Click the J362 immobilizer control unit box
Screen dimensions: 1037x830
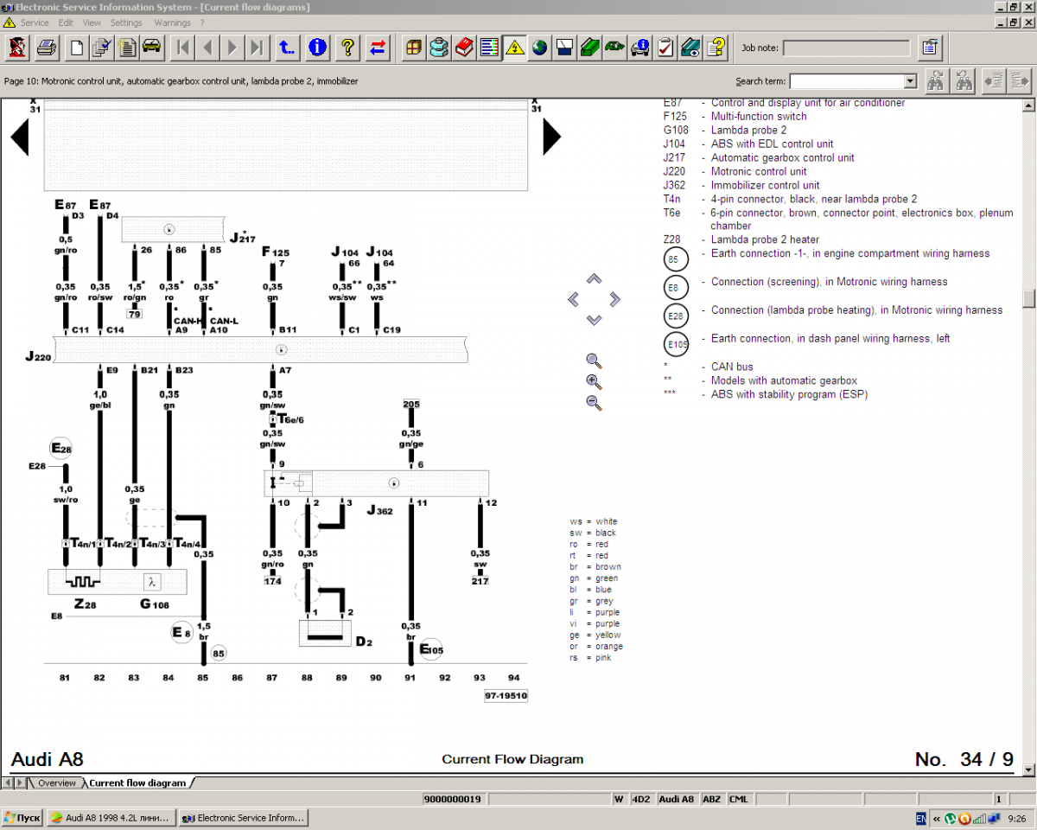click(x=376, y=483)
